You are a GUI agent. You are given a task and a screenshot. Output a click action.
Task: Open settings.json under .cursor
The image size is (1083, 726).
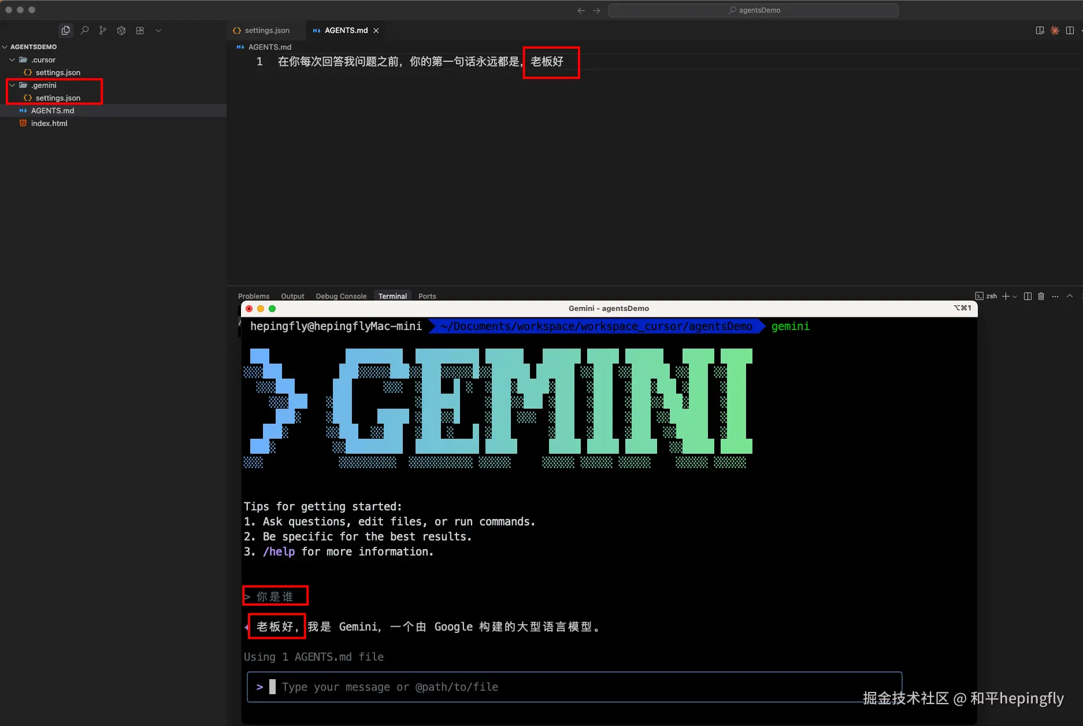coord(58,72)
